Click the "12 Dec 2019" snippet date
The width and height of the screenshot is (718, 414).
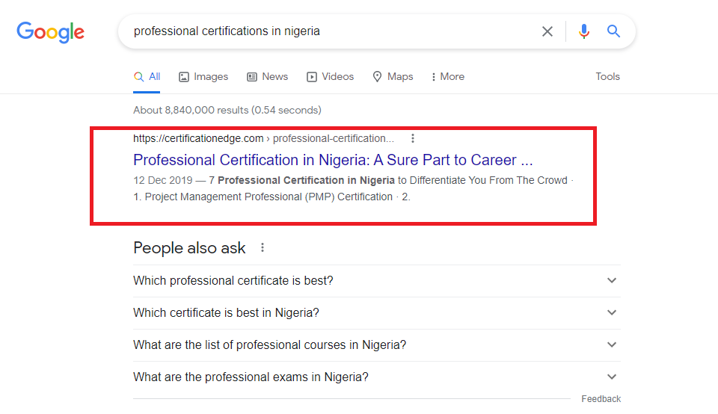click(163, 180)
